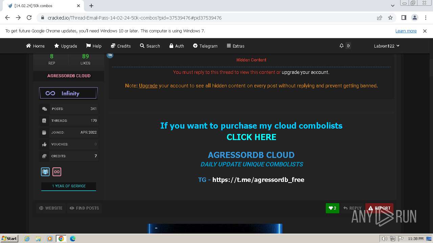Open Help in navigation bar
Viewport: 433px width, 243px height.
(94, 46)
